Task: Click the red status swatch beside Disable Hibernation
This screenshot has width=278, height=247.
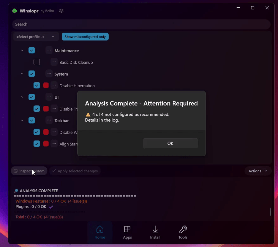Action: click(45, 85)
